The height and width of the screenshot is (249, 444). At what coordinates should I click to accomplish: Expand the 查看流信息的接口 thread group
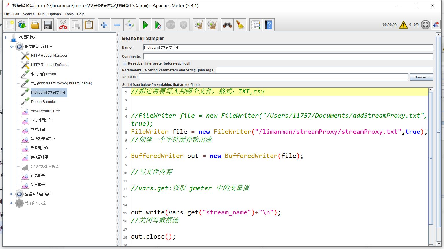click(12, 194)
